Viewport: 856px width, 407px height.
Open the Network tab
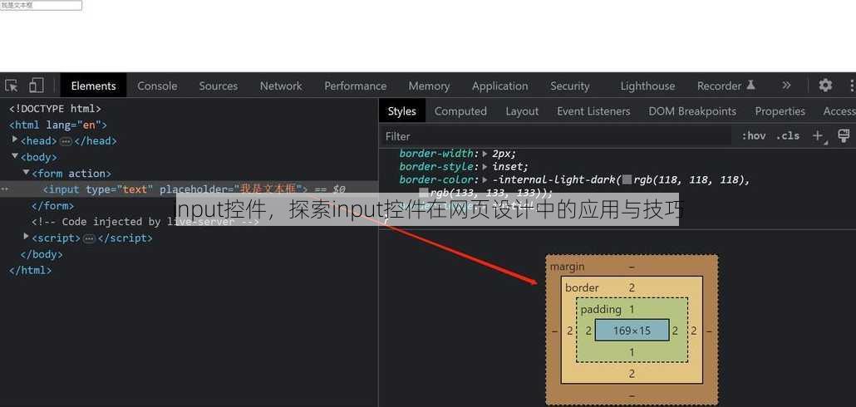click(x=281, y=86)
